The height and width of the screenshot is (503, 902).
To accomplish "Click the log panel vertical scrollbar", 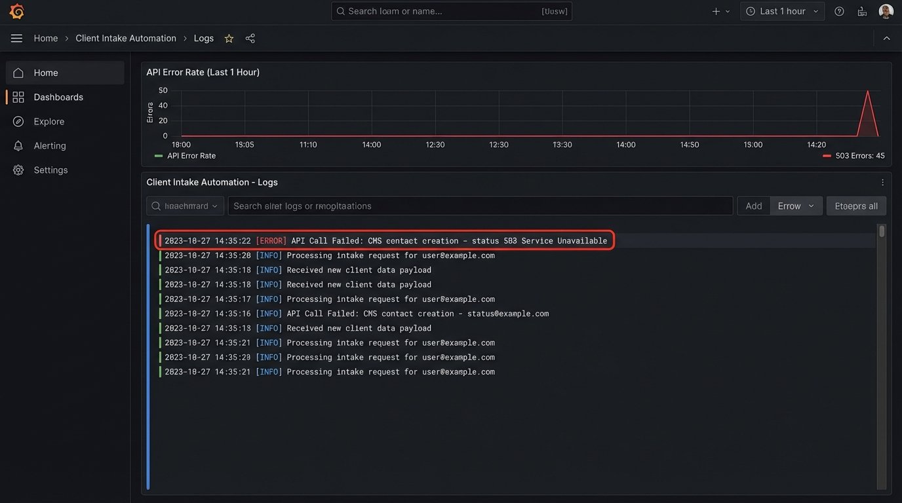I will click(x=882, y=231).
